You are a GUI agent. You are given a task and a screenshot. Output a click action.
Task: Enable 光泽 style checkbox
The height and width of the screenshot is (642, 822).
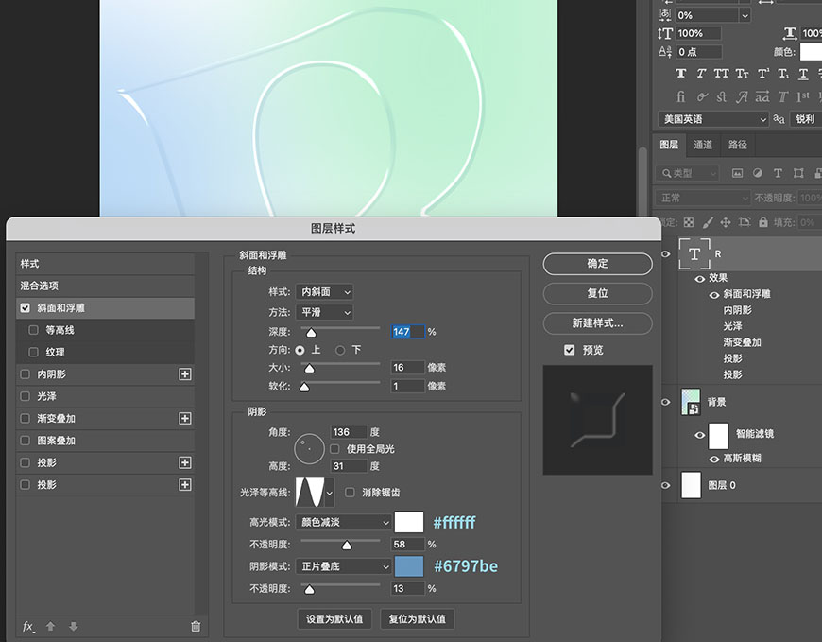tap(26, 396)
